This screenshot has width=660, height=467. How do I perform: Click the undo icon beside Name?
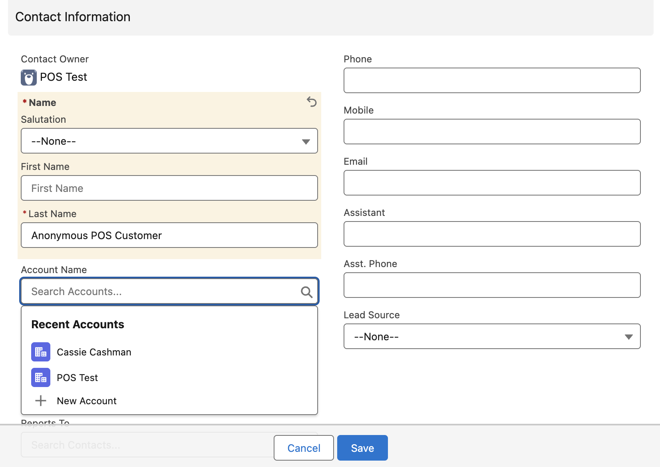pyautogui.click(x=312, y=102)
